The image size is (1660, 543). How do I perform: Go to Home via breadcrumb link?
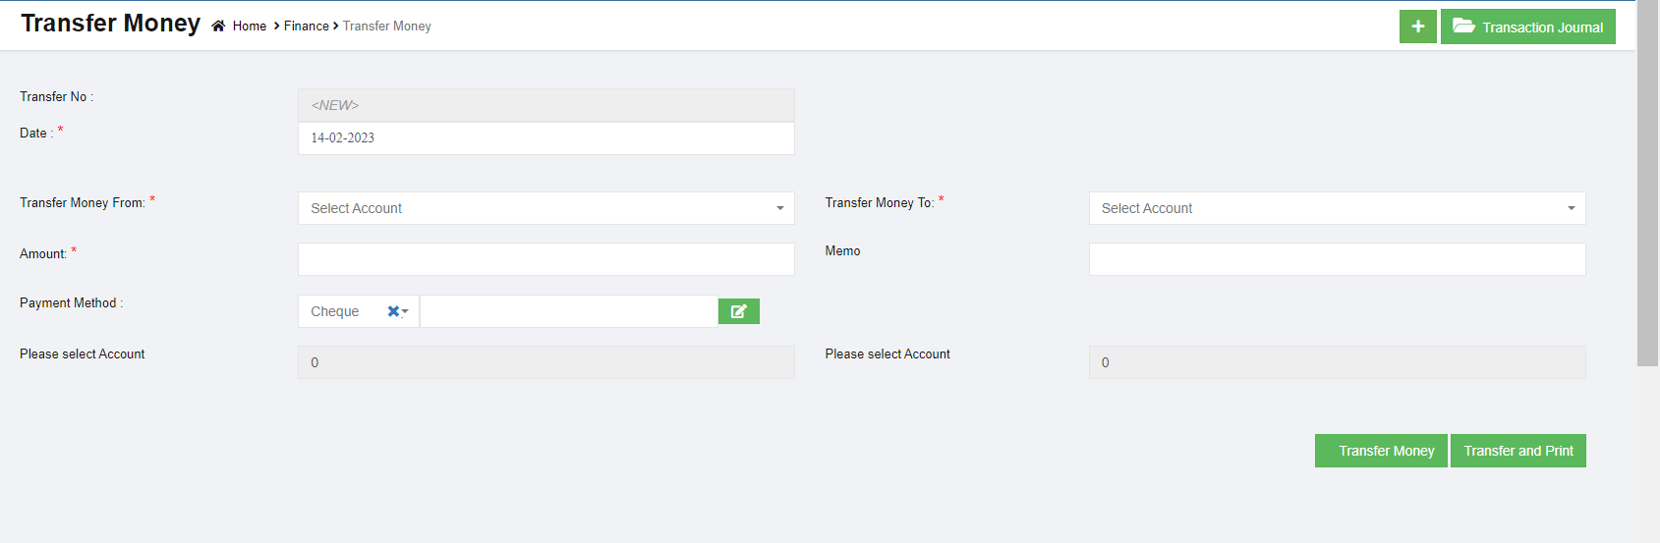tap(250, 27)
